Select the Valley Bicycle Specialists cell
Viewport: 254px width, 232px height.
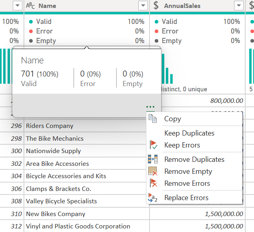61,201
